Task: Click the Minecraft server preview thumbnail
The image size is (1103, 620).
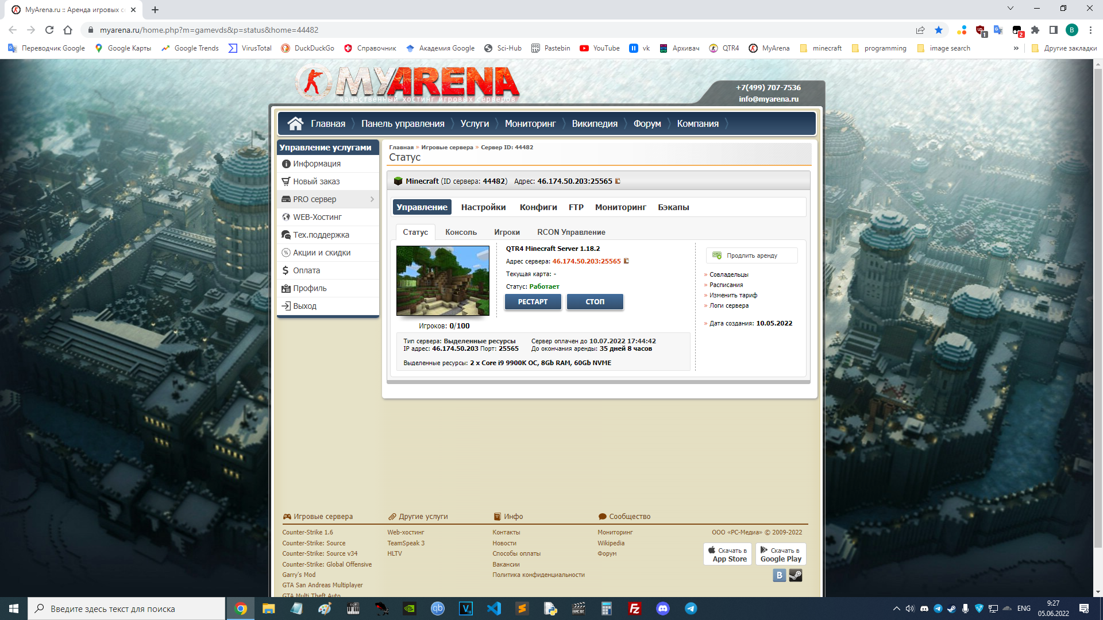Action: [442, 281]
